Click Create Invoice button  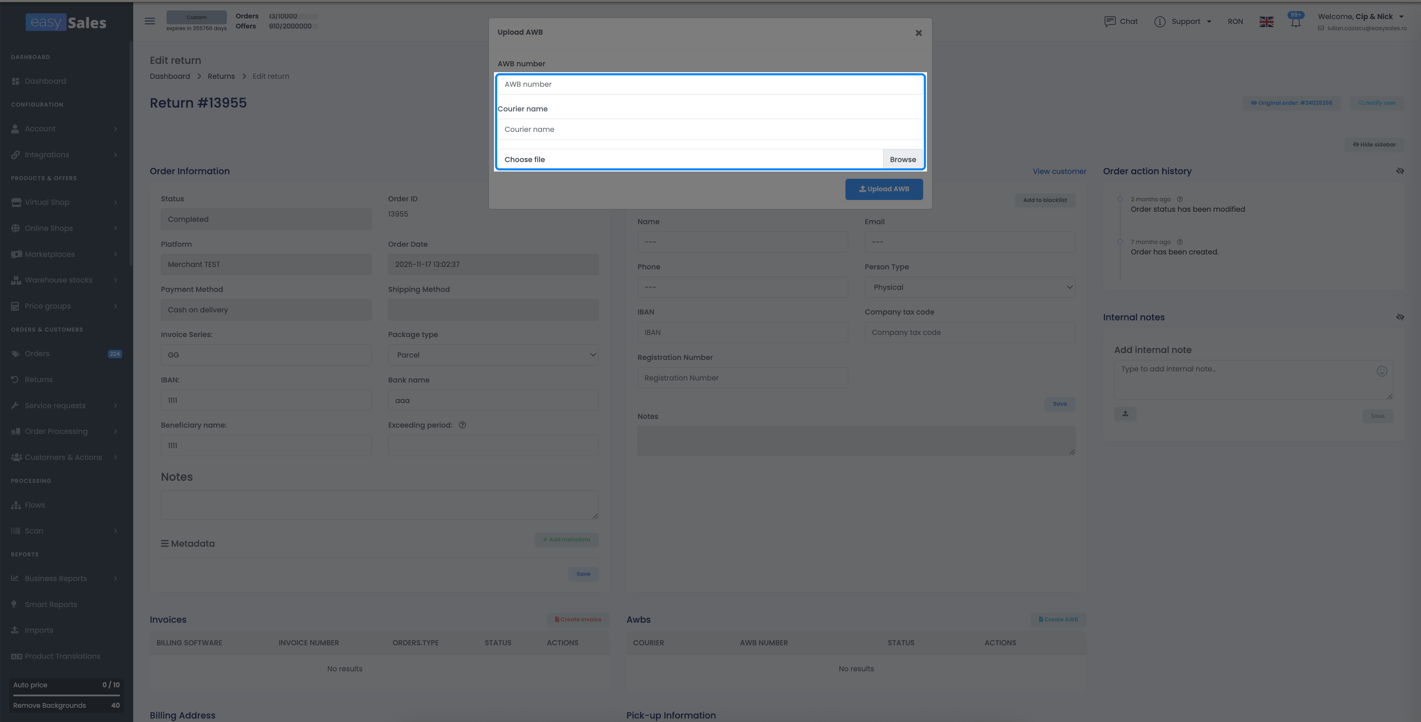(x=578, y=619)
